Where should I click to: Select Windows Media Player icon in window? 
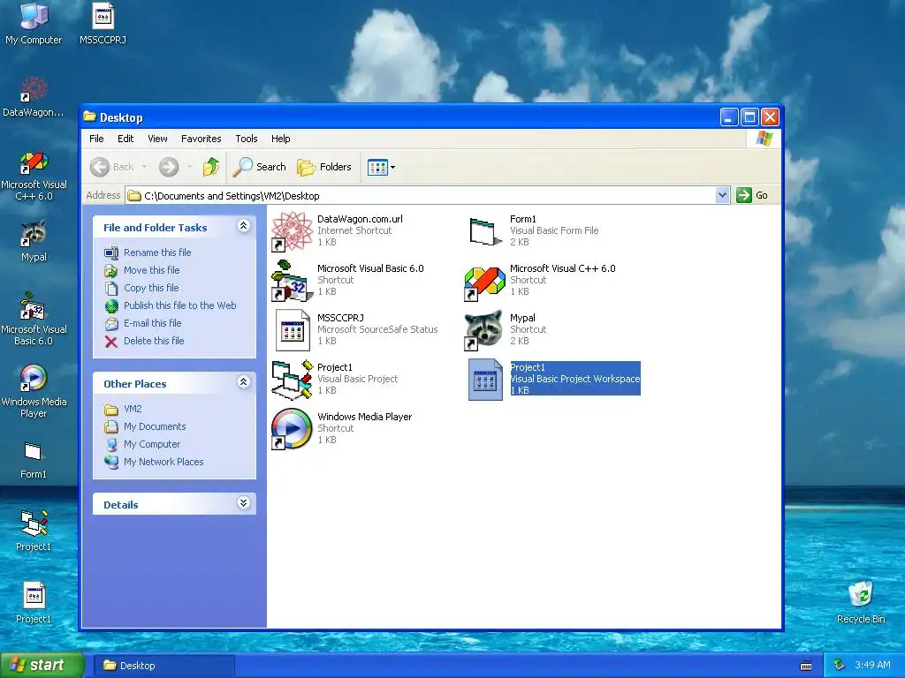tap(292, 428)
